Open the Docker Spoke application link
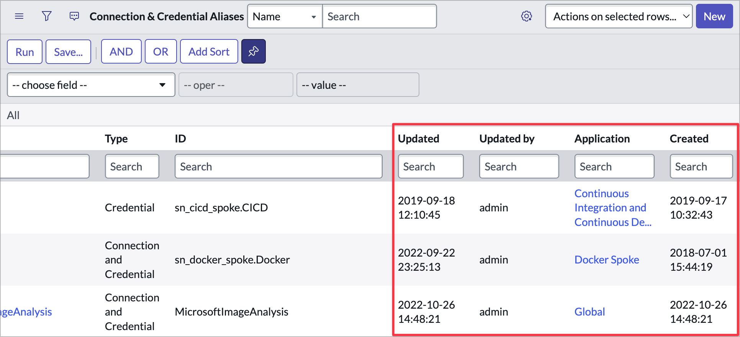 click(x=606, y=260)
